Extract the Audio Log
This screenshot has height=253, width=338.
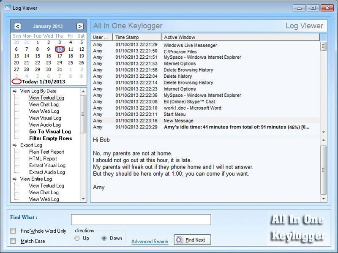pyautogui.click(x=48, y=172)
